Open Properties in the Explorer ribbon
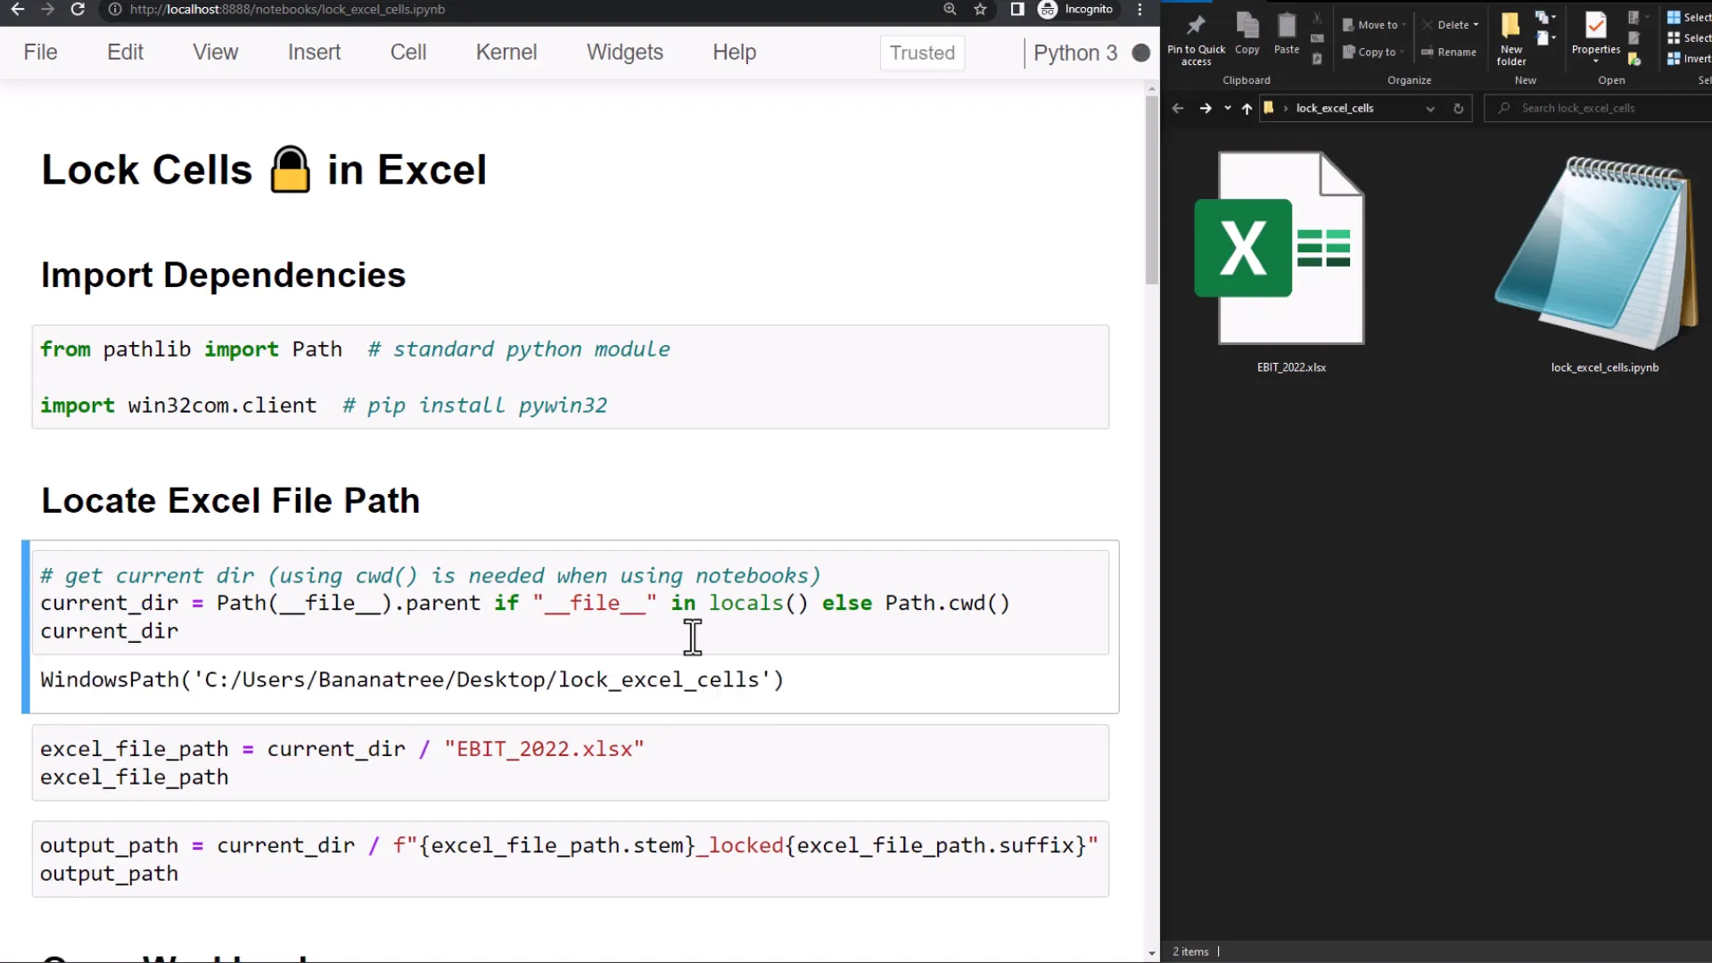 1595,37
